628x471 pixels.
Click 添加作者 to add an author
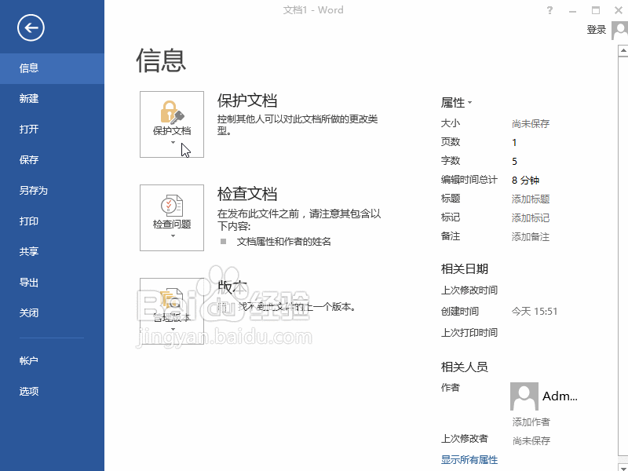[x=531, y=422]
